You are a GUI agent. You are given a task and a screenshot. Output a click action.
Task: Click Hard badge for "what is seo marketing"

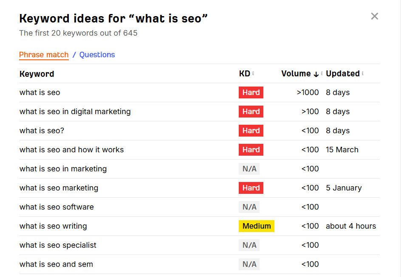251,188
